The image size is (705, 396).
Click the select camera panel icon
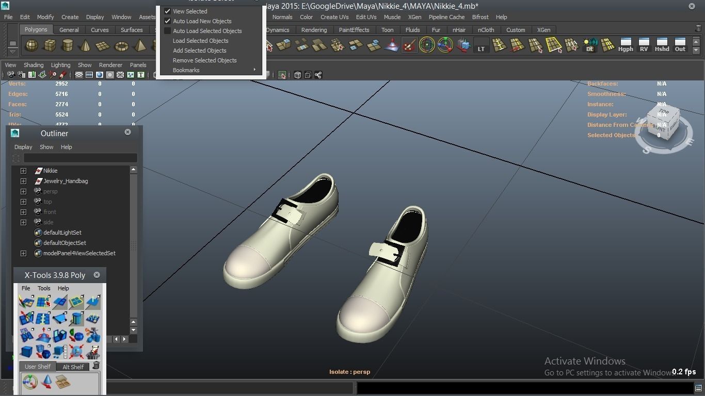11,75
